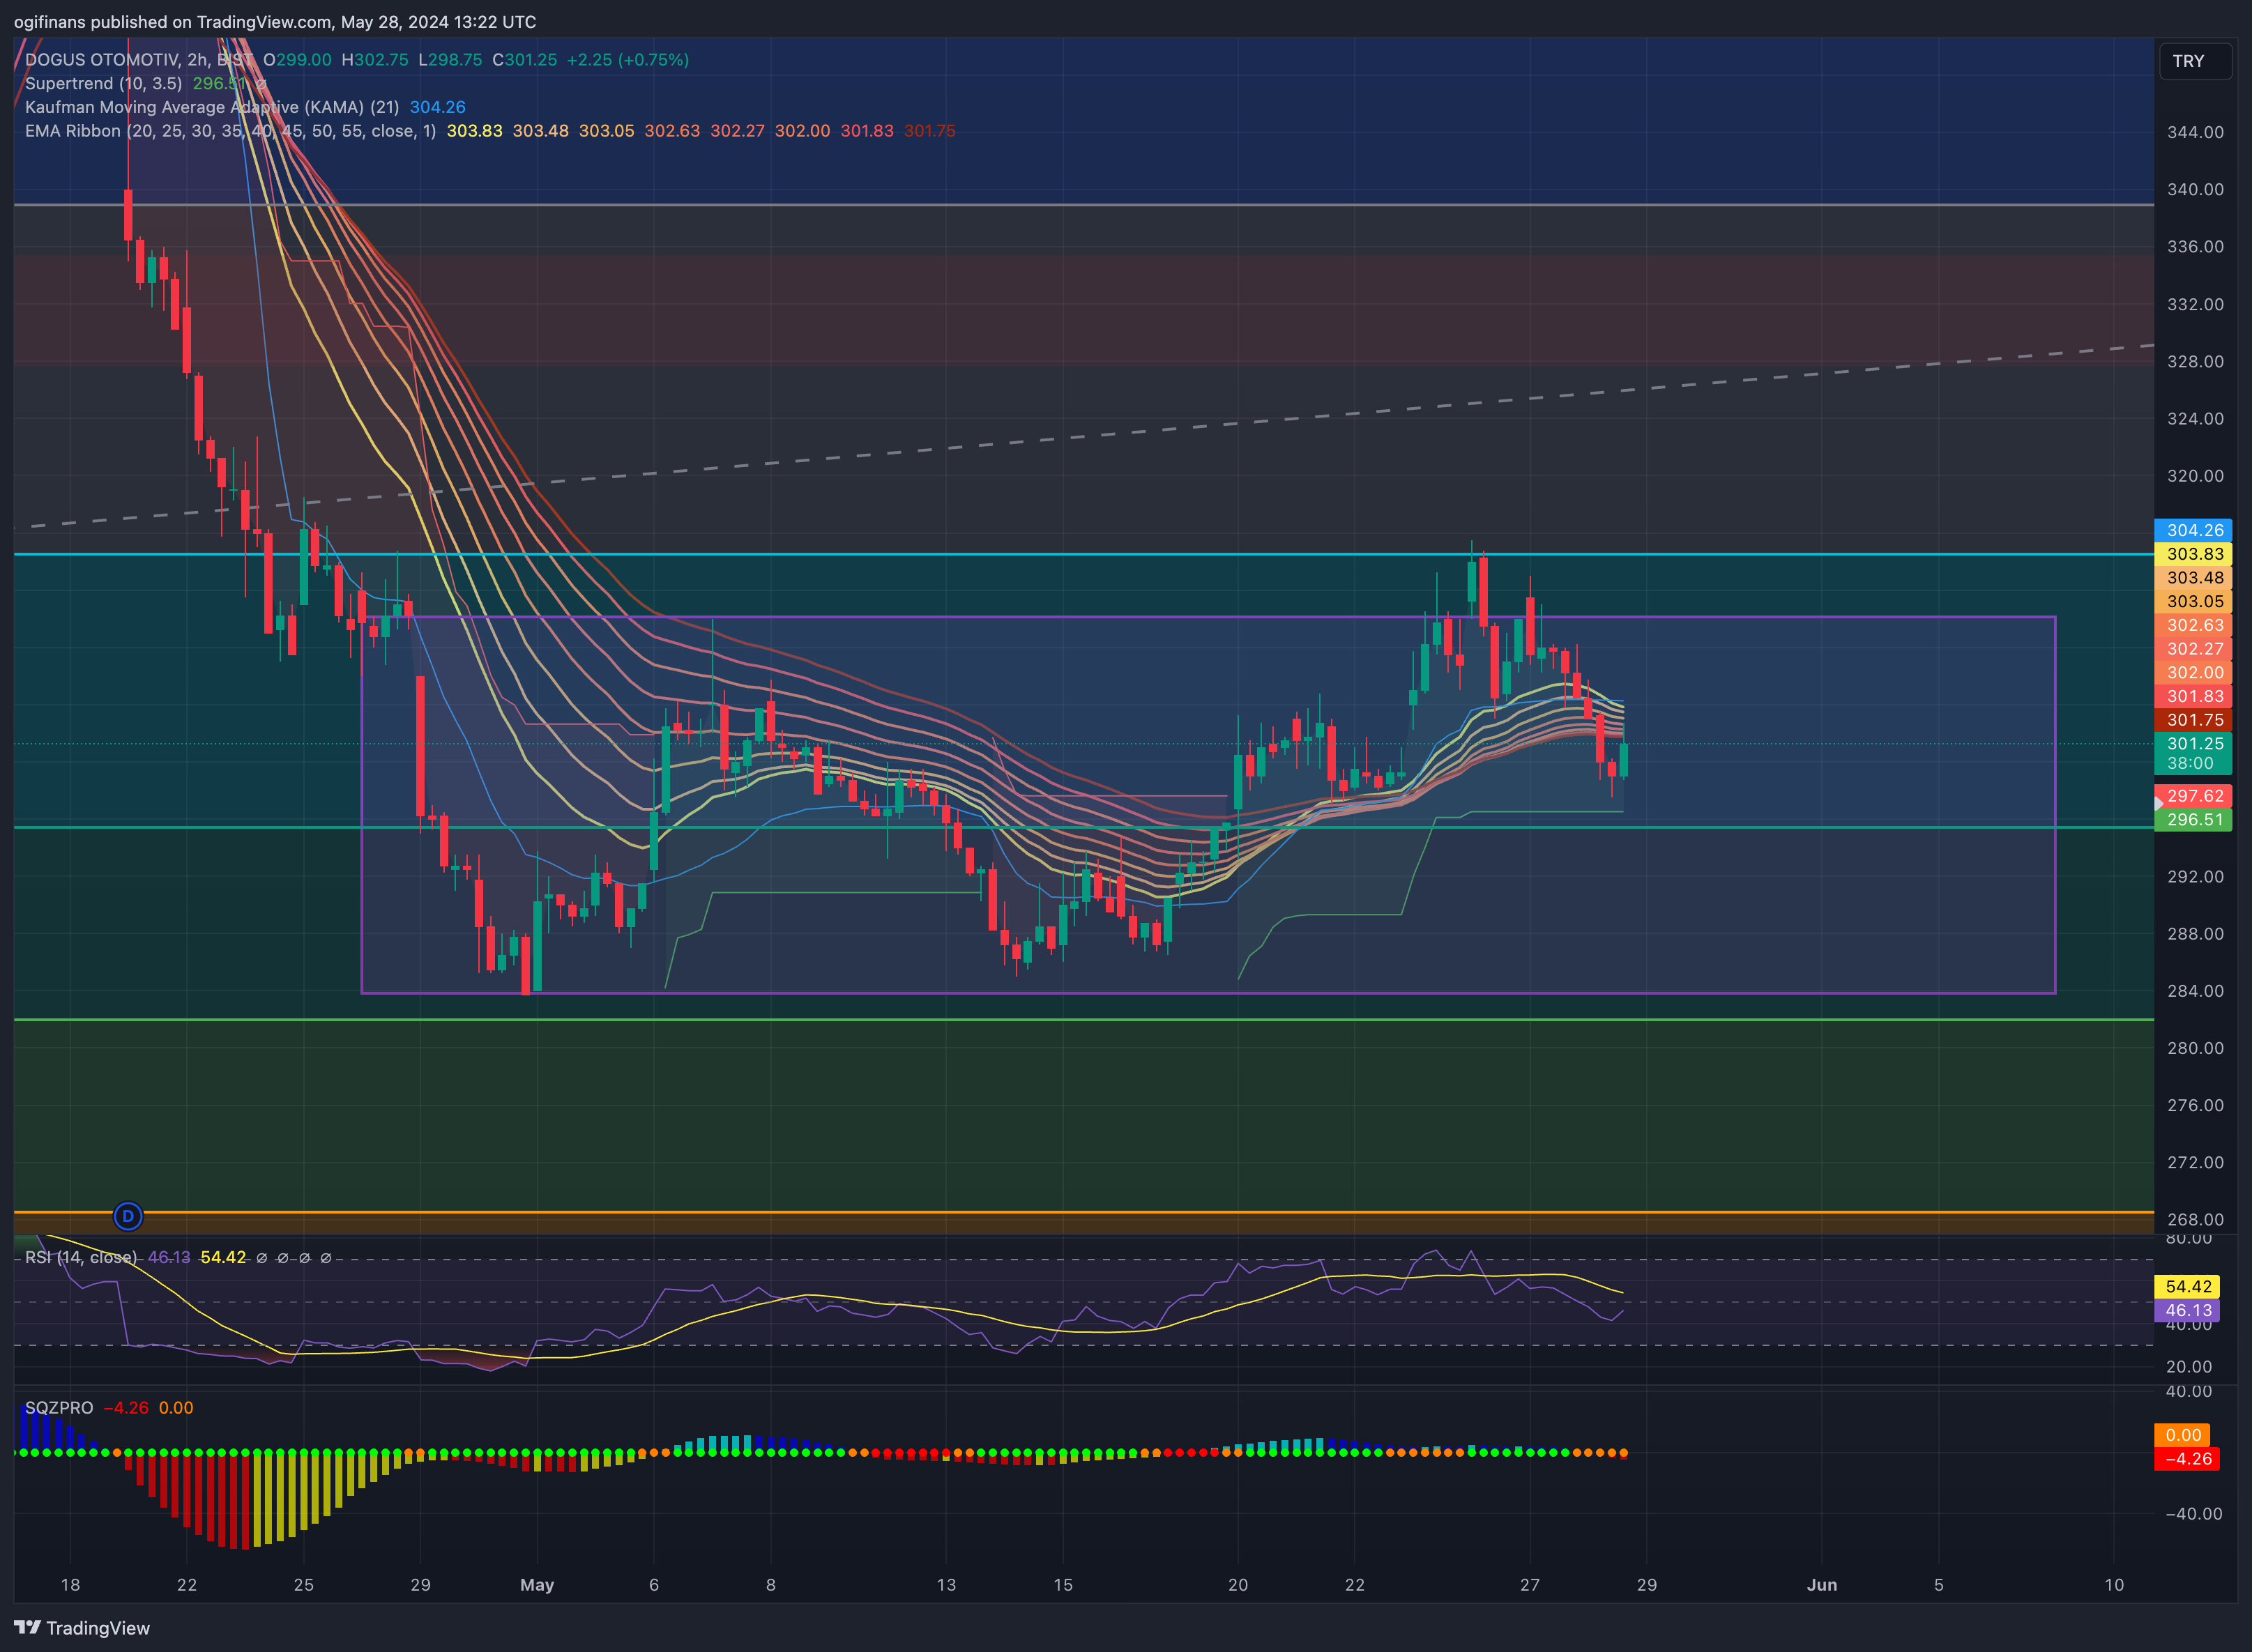This screenshot has height=1652, width=2252.
Task: Open the TRY currency selector
Action: tap(2195, 61)
